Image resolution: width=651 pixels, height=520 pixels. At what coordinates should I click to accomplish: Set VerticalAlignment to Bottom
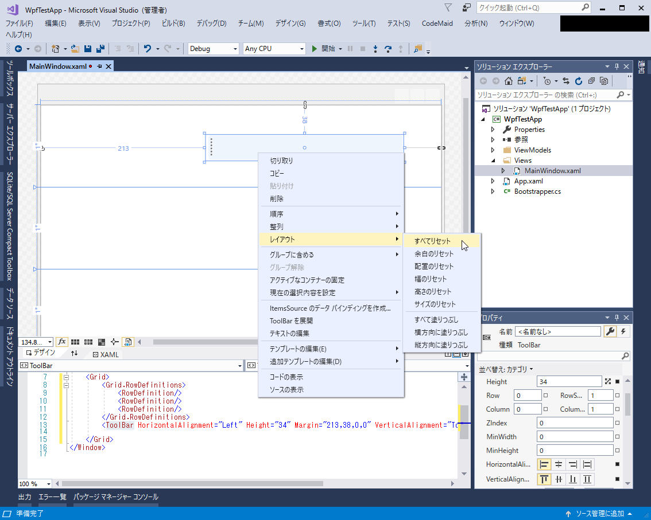(x=573, y=479)
